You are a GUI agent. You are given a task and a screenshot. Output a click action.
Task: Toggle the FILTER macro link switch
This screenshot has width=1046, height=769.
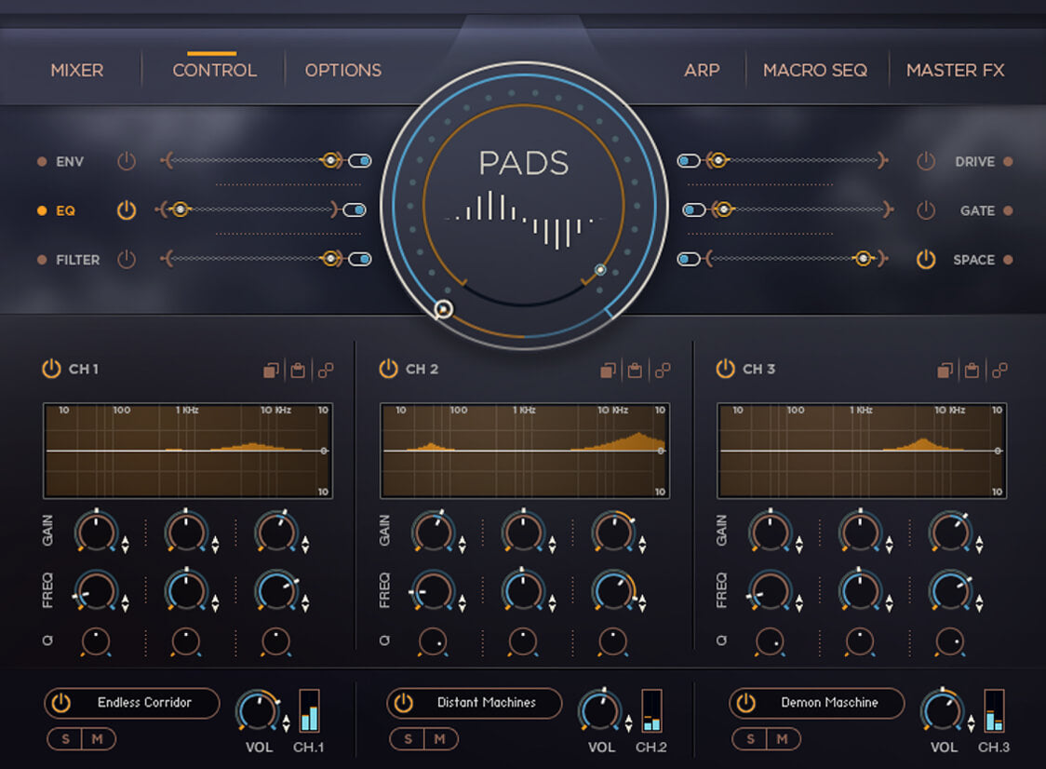360,260
